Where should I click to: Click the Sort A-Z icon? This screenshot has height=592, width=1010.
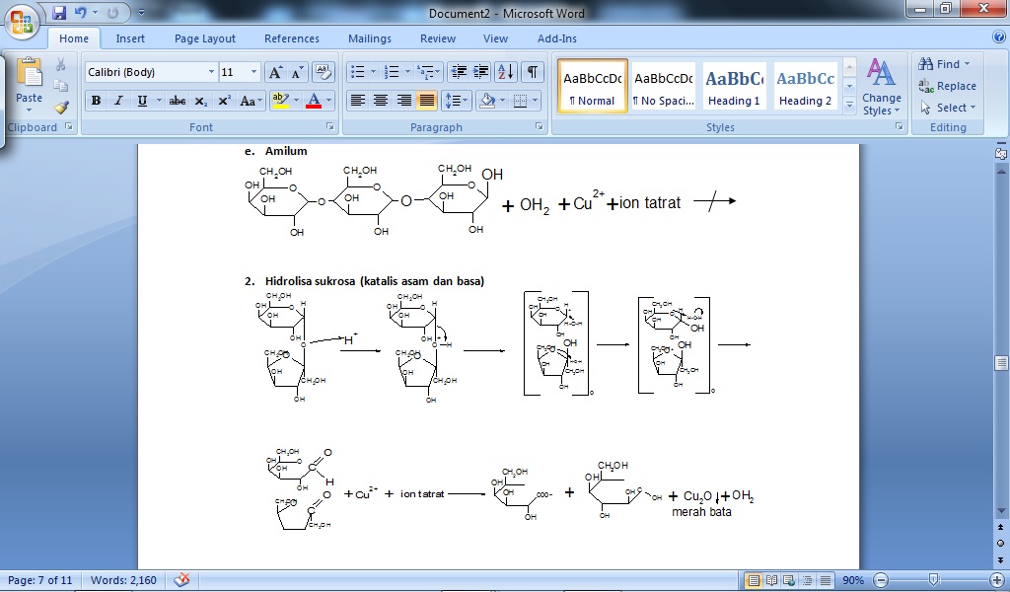pos(506,71)
